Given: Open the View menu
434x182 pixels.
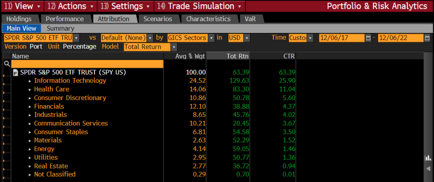Looking at the screenshot, I should (22, 6).
